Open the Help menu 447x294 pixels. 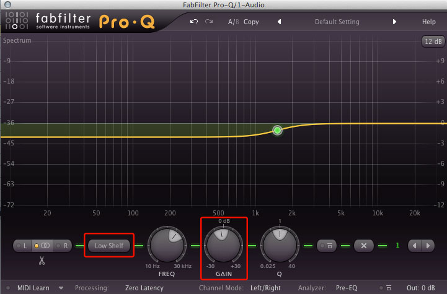[x=429, y=22]
